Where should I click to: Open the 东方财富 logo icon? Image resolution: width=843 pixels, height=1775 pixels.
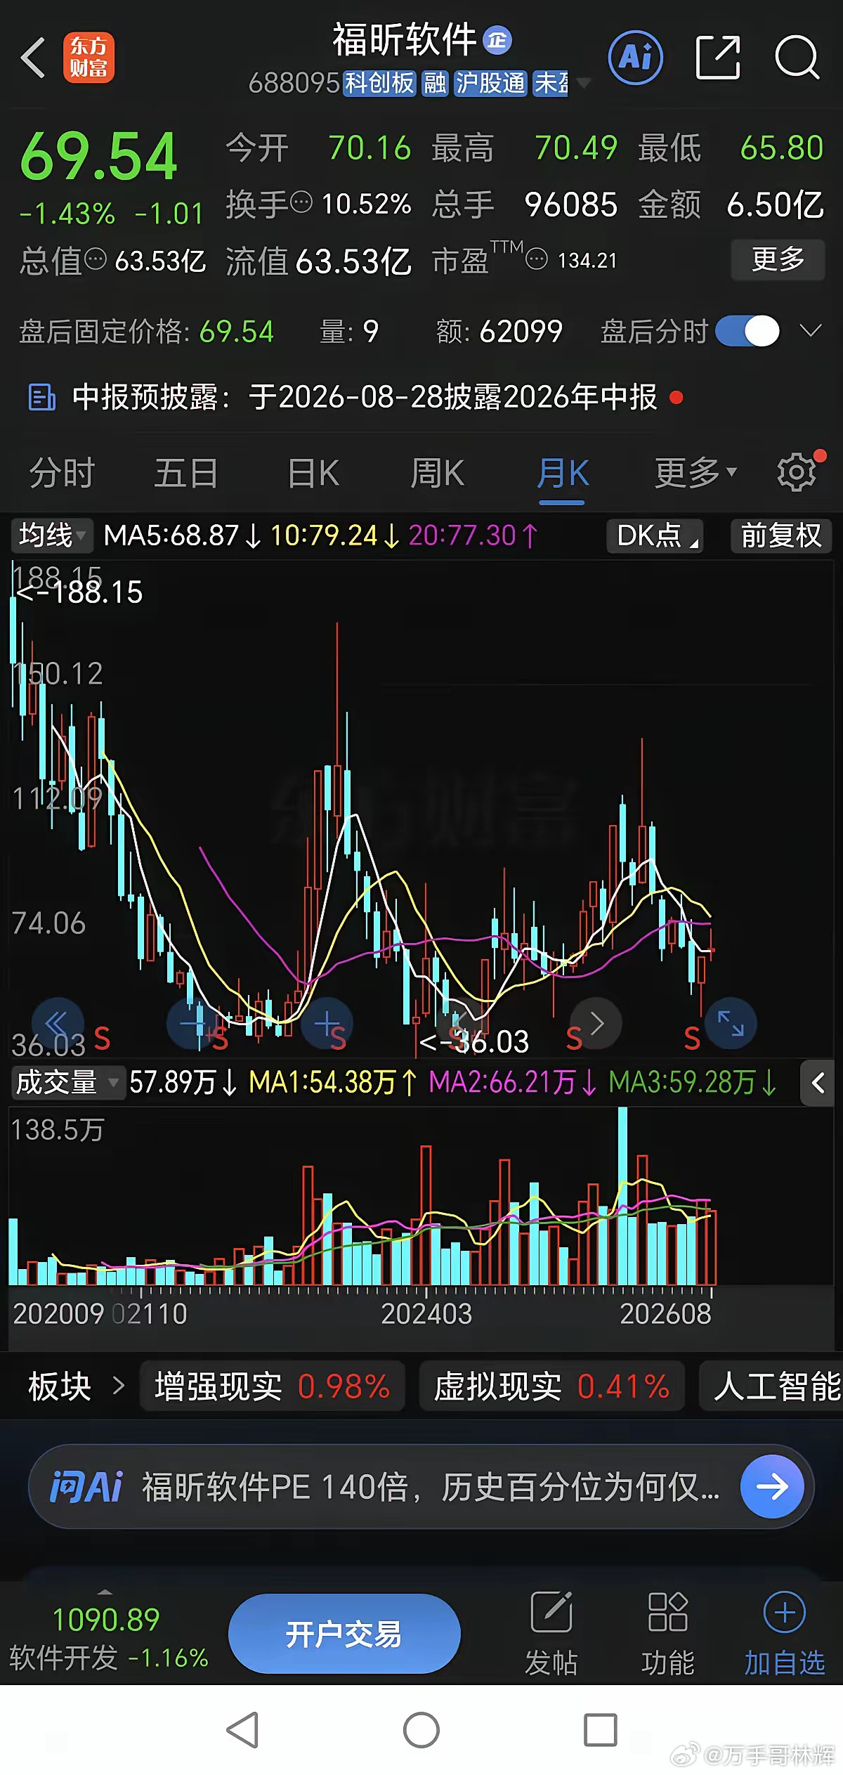click(89, 58)
